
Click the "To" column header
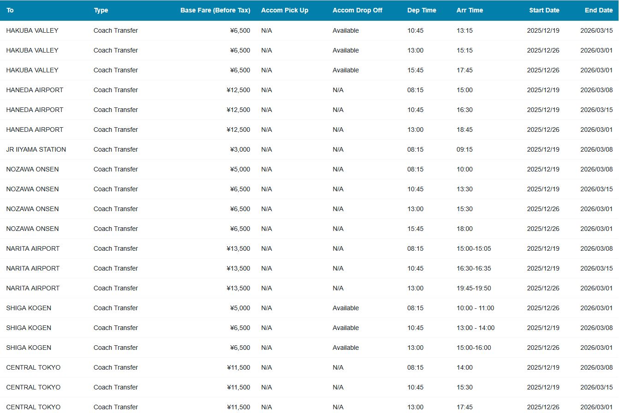pyautogui.click(x=10, y=10)
